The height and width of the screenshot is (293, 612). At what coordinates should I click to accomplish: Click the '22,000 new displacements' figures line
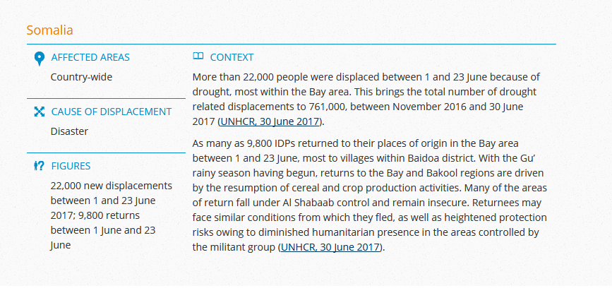coord(112,186)
